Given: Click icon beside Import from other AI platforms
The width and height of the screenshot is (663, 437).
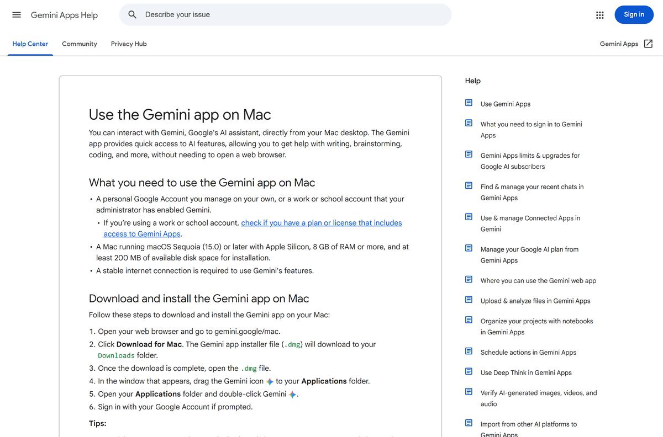Looking at the screenshot, I should coord(469,423).
